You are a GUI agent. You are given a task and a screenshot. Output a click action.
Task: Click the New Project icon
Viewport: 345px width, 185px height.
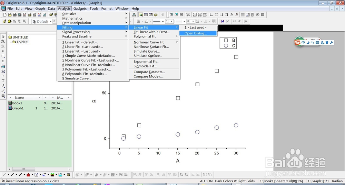[x=4, y=15]
